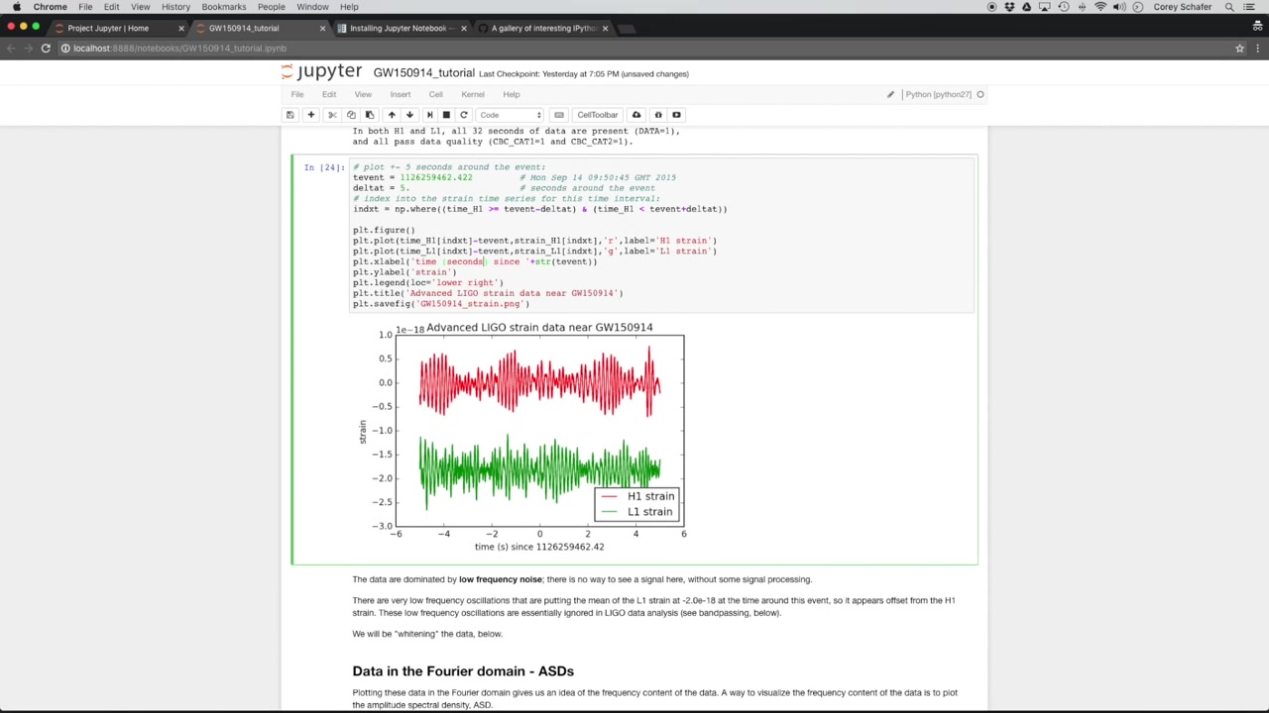Open notebook View menu
The image size is (1269, 713).
click(x=363, y=94)
